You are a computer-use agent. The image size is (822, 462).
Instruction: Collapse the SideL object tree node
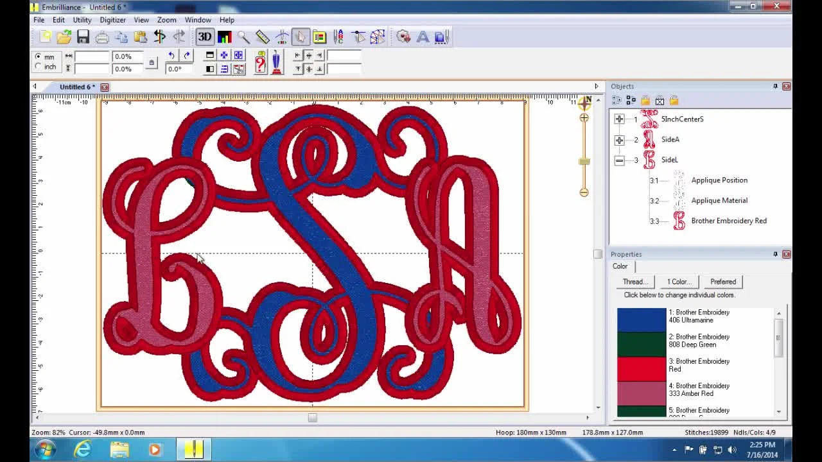pos(619,160)
